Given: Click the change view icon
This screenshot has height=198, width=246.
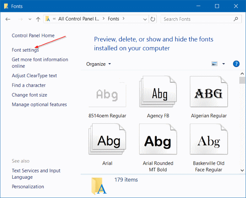Looking at the screenshot, I should click(214, 64).
